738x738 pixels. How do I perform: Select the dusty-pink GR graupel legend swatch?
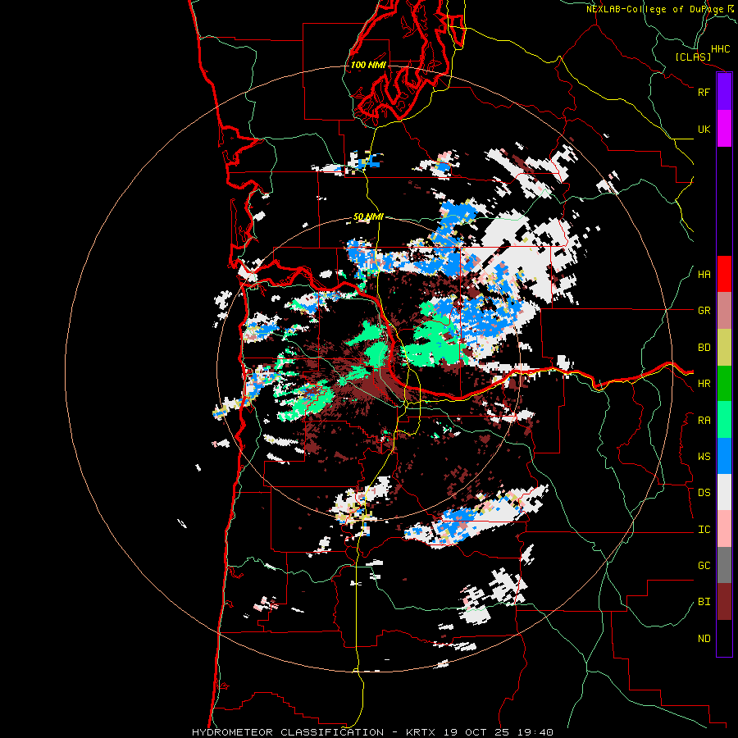(724, 311)
